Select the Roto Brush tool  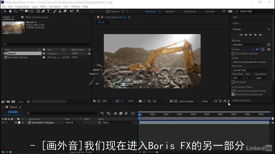[x=71, y=11]
